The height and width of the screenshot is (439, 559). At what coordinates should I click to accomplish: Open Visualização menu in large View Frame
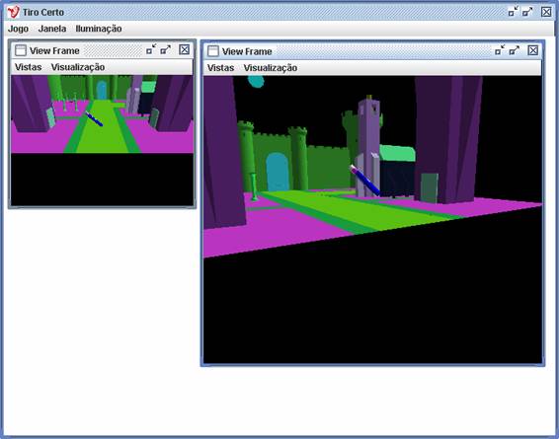[x=271, y=68]
